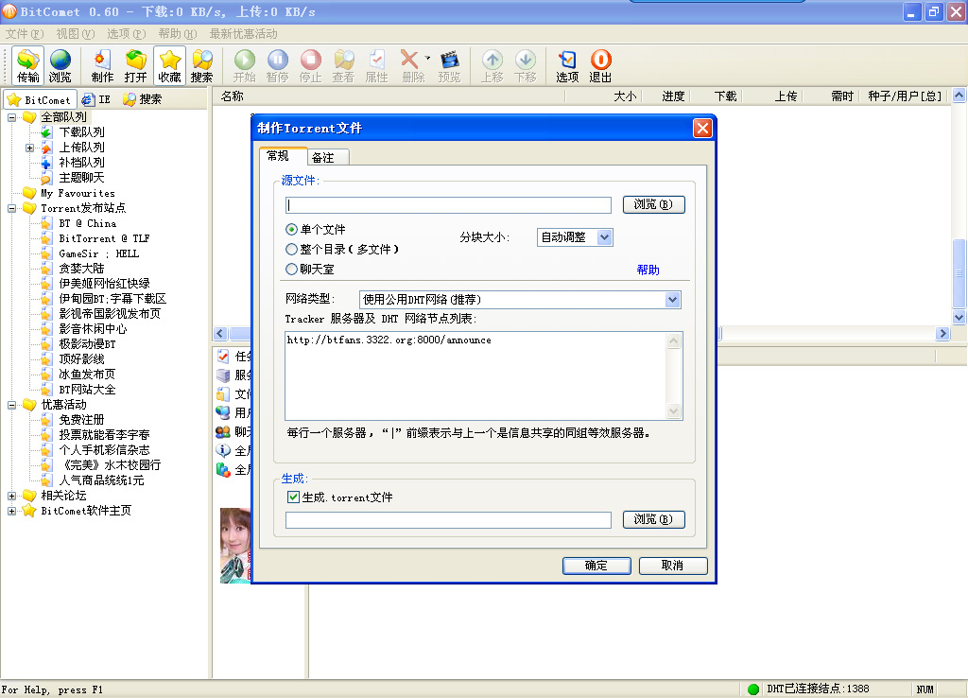This screenshot has width=968, height=698.
Task: Expand the 上传队列 tree node
Action: point(29,147)
